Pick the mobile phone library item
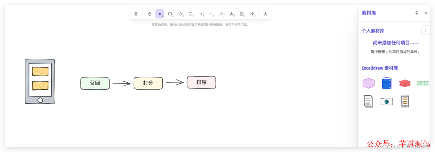 click(405, 101)
